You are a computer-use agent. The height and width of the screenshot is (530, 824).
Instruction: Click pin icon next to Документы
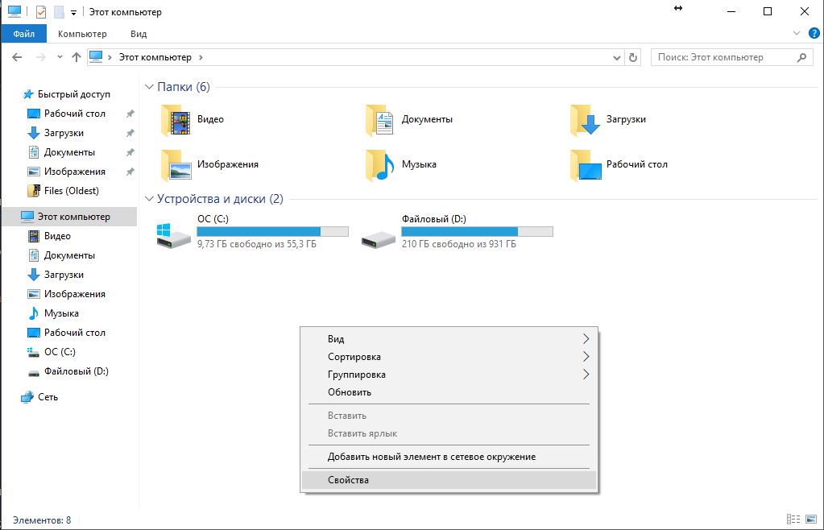(x=130, y=152)
